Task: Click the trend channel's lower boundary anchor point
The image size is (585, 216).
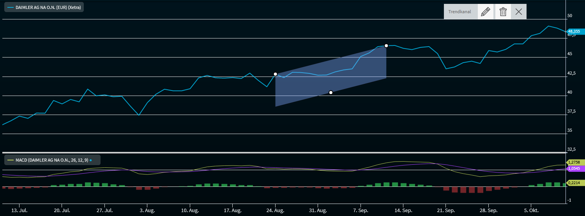Action: click(x=331, y=92)
